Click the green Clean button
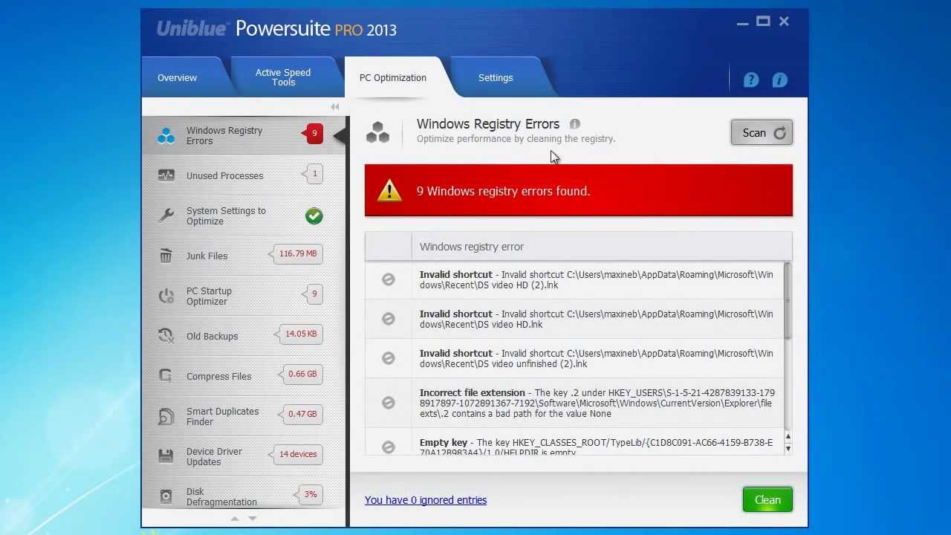The image size is (951, 535). coord(767,500)
